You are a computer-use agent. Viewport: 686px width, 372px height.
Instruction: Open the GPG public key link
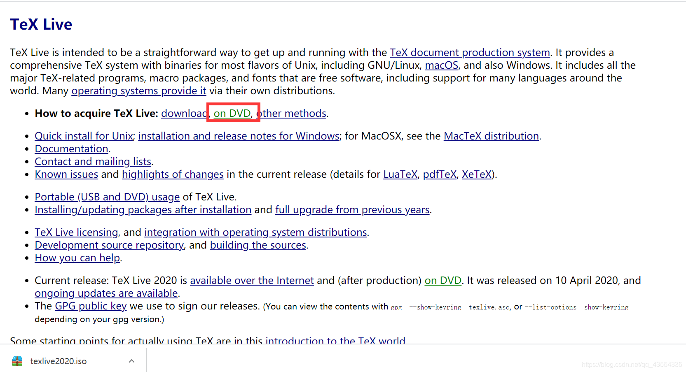[x=91, y=306]
